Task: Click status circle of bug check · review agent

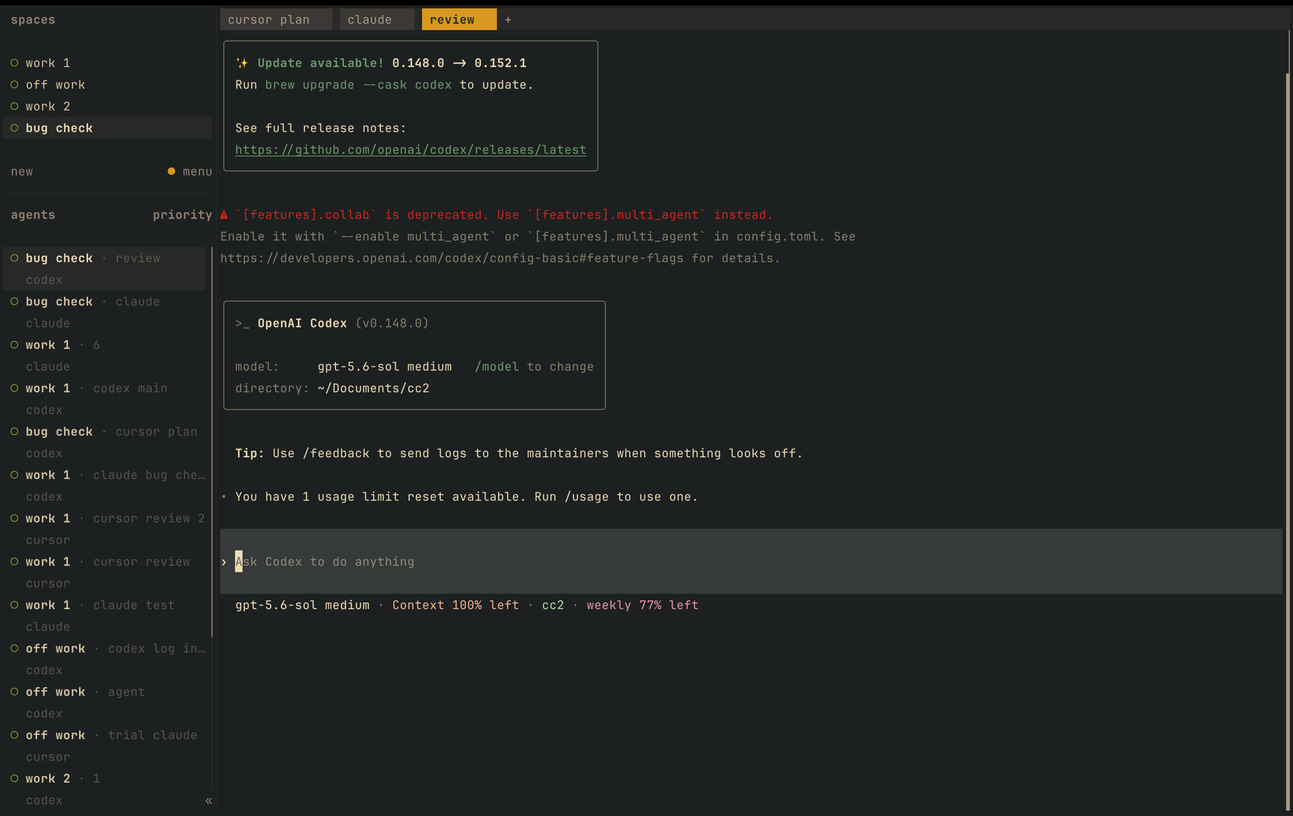Action: [14, 258]
